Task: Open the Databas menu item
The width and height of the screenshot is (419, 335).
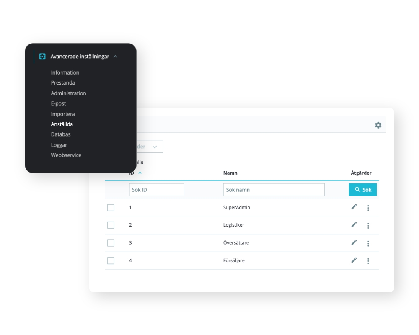Action: pyautogui.click(x=61, y=134)
